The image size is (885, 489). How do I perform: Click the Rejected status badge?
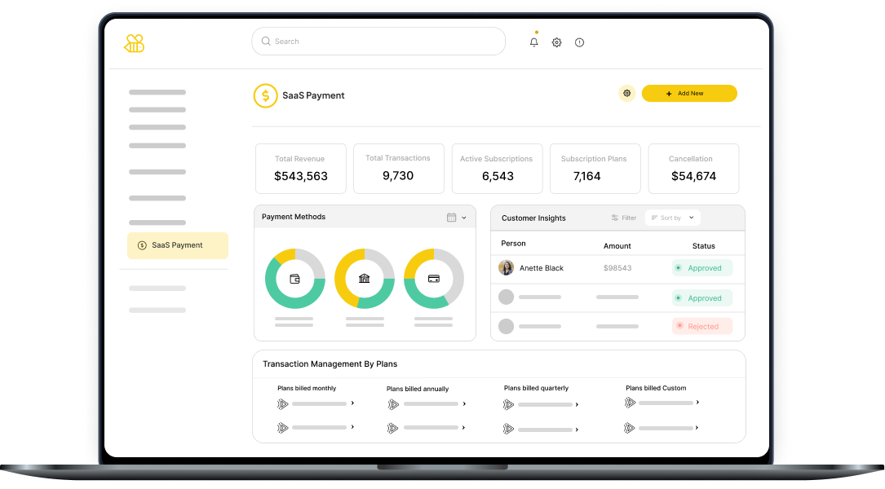tap(702, 327)
